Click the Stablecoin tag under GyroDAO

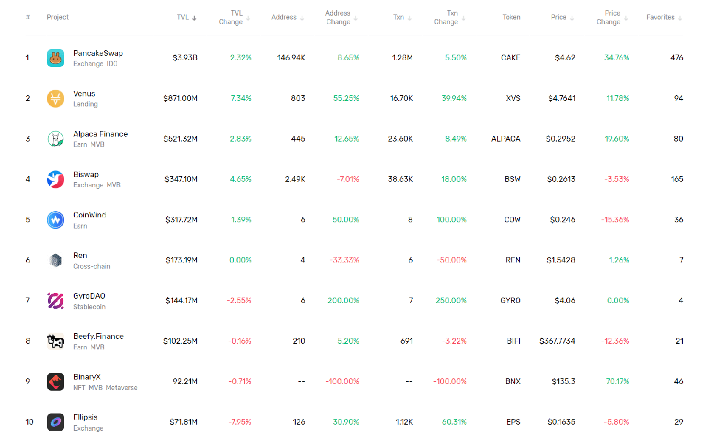(89, 307)
